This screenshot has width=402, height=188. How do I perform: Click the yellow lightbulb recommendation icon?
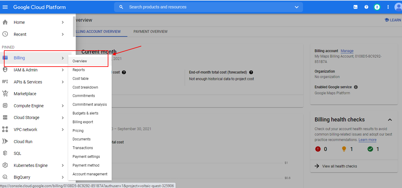pyautogui.click(x=344, y=149)
